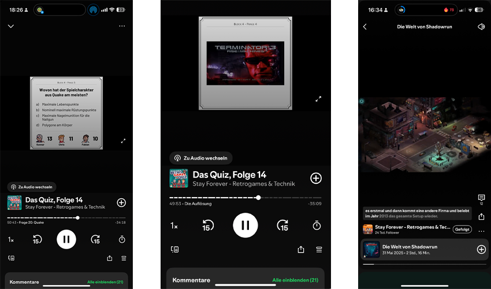The image size is (491, 289).
Task: Pause playback in the left phone
Action: pos(66,239)
